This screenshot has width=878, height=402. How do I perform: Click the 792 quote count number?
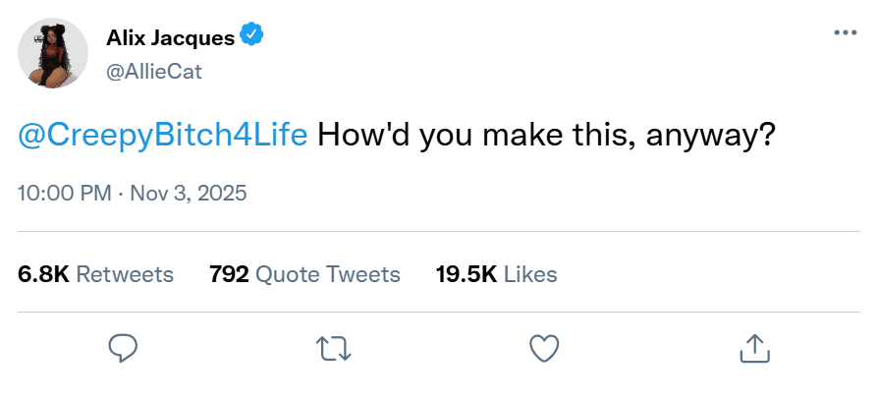(229, 274)
